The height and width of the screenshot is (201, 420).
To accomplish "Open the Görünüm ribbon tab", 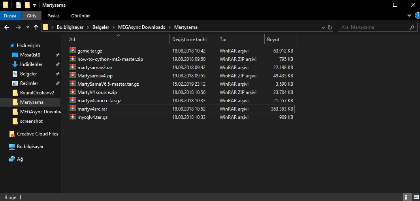I will pyautogui.click(x=81, y=16).
